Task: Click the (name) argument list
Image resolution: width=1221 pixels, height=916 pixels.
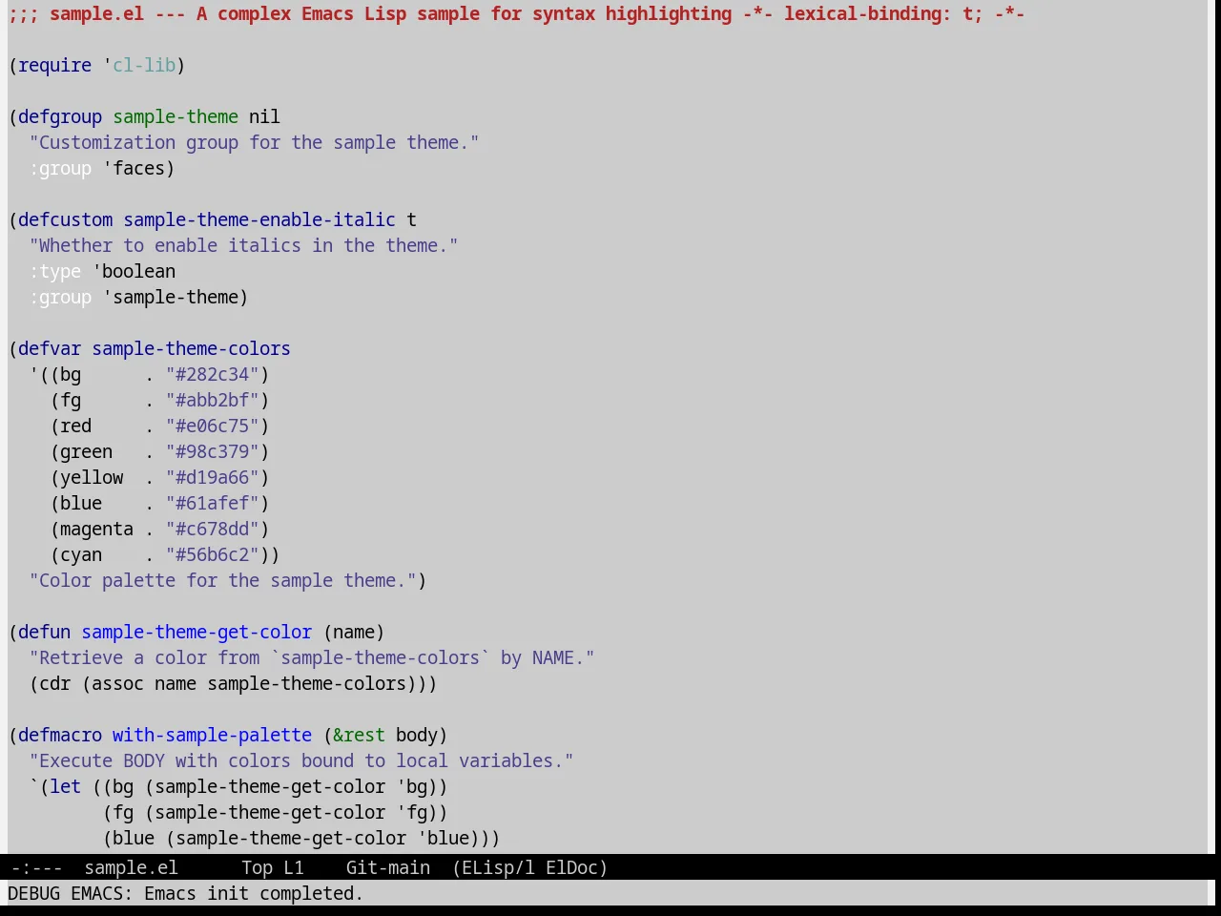Action: coord(354,632)
